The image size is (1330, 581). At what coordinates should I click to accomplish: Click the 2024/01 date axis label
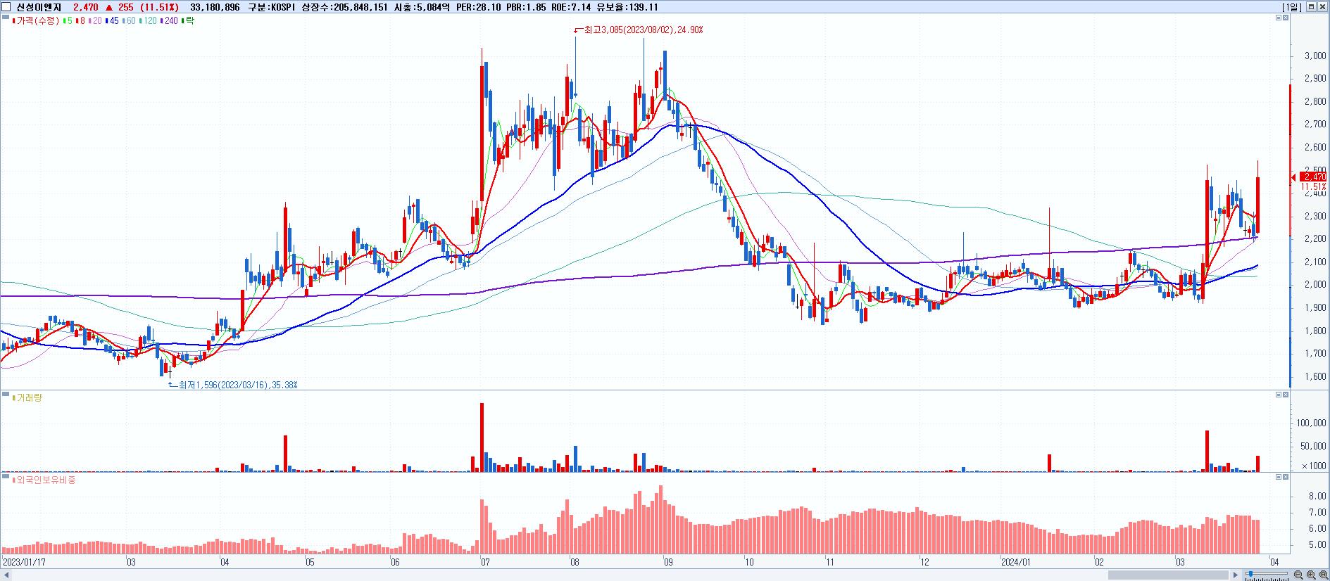1016,562
